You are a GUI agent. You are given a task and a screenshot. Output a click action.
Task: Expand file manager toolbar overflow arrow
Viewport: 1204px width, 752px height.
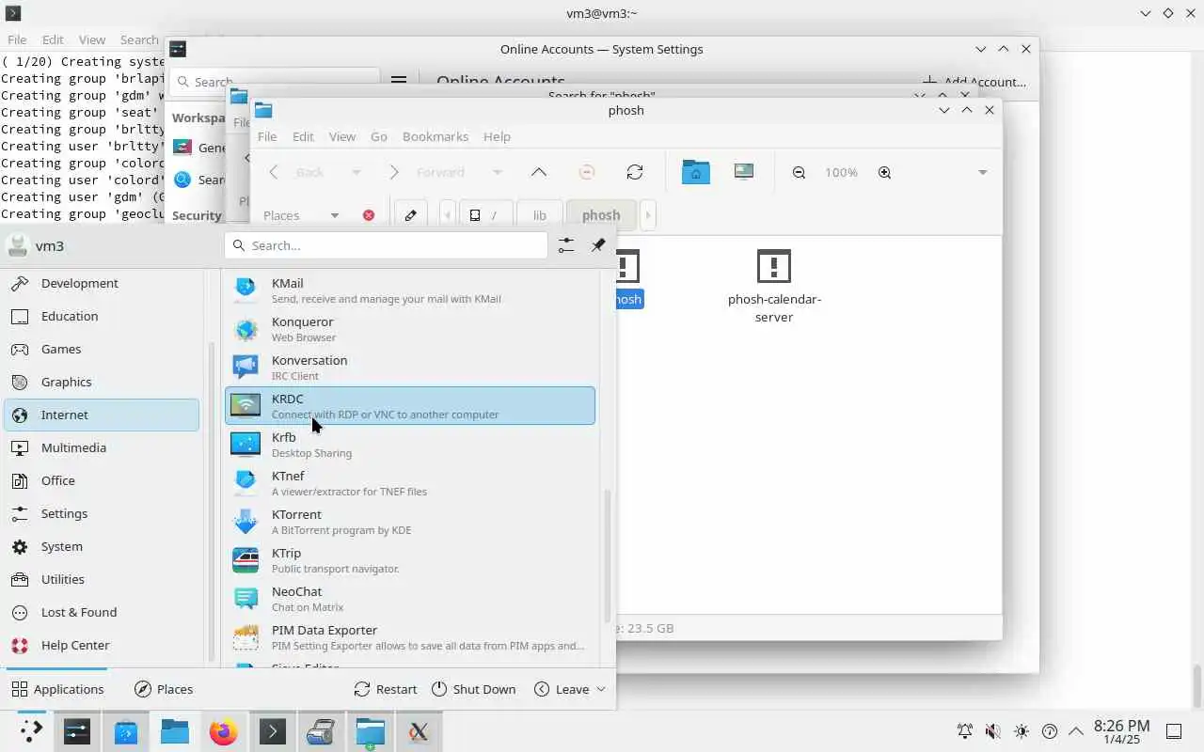coord(982,172)
